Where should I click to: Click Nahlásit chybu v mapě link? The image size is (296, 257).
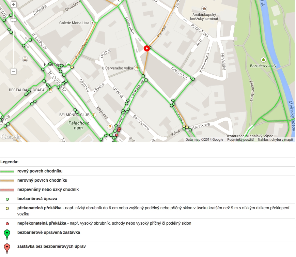275,139
